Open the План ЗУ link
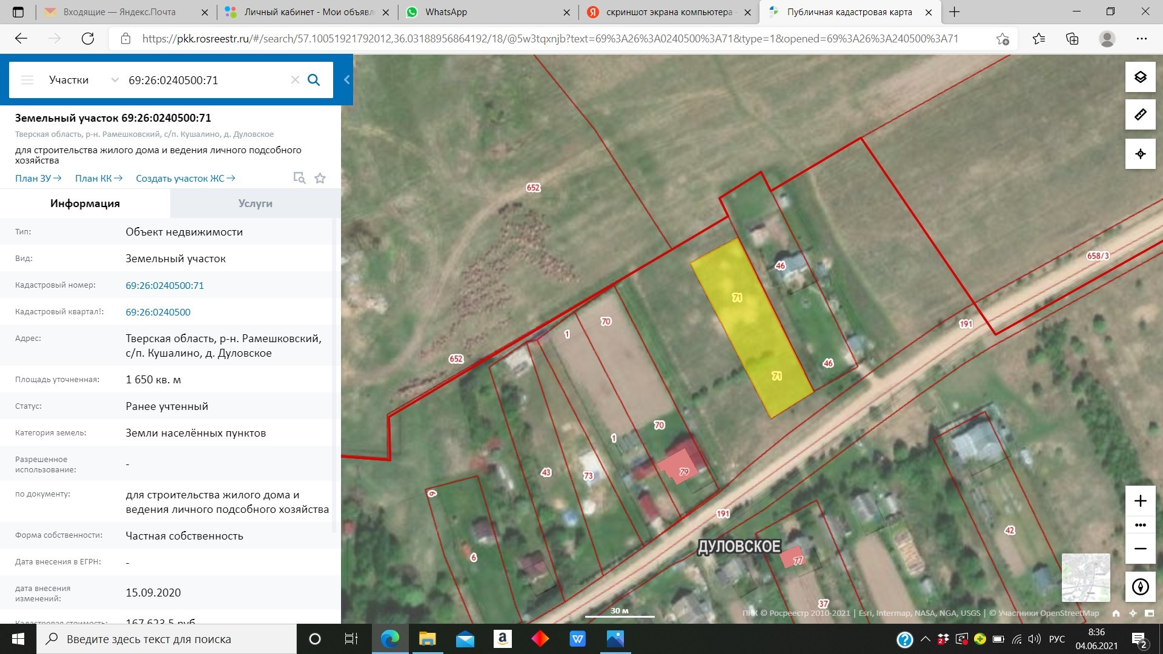1163x654 pixels. click(x=38, y=178)
